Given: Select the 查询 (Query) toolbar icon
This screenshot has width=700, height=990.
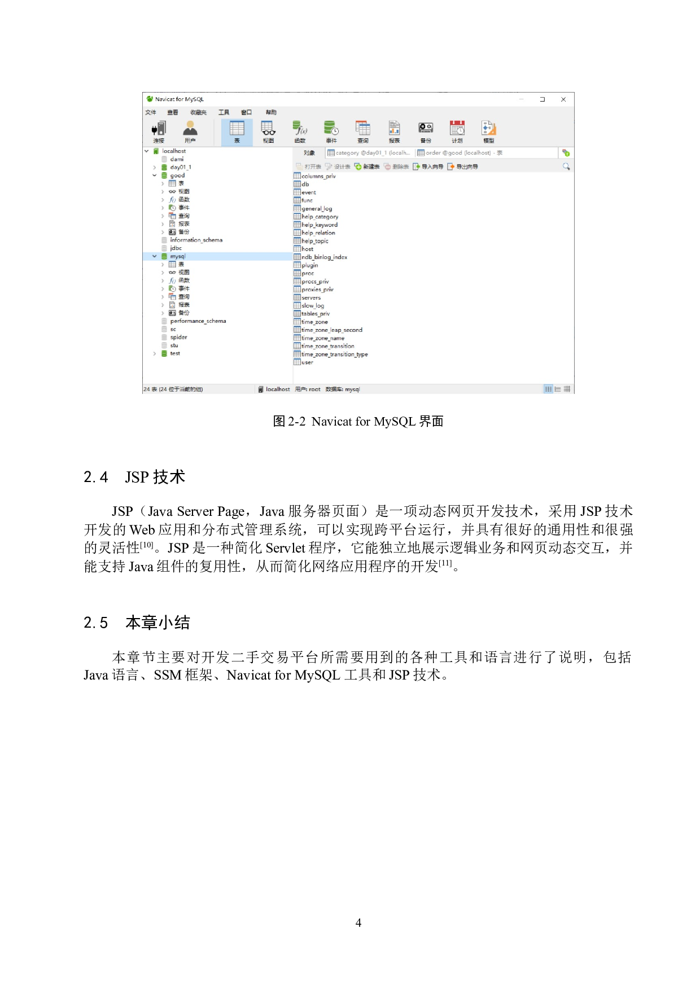Looking at the screenshot, I should tap(362, 132).
